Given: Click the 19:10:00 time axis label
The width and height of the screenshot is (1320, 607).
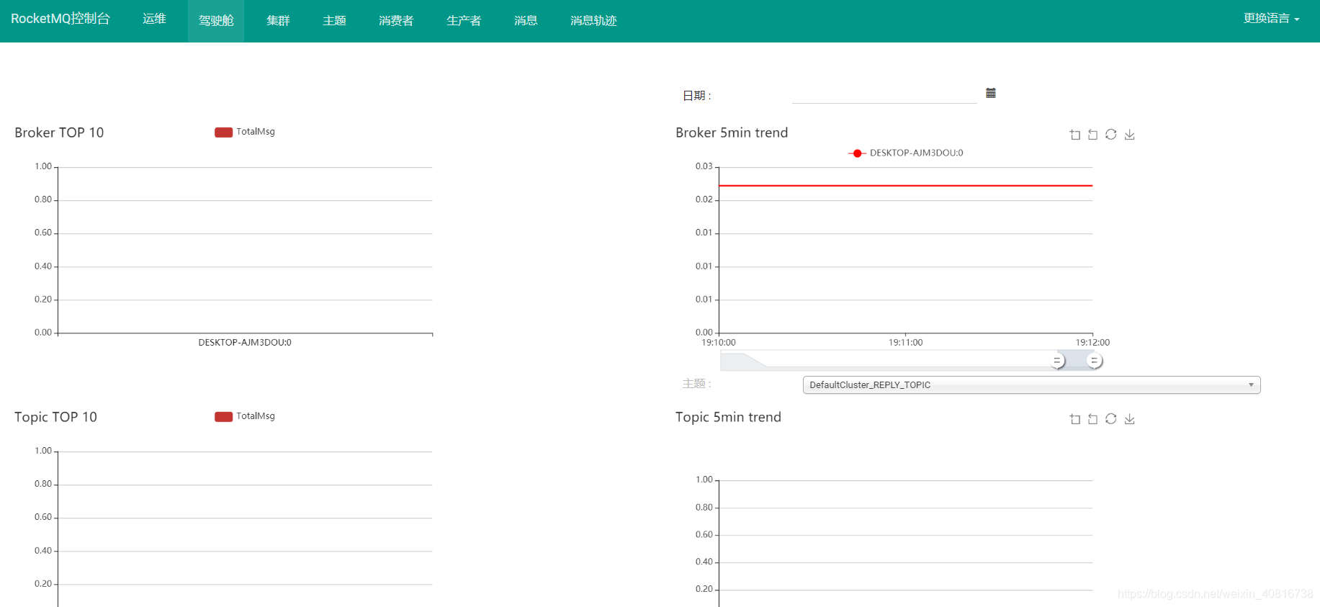Looking at the screenshot, I should point(719,343).
